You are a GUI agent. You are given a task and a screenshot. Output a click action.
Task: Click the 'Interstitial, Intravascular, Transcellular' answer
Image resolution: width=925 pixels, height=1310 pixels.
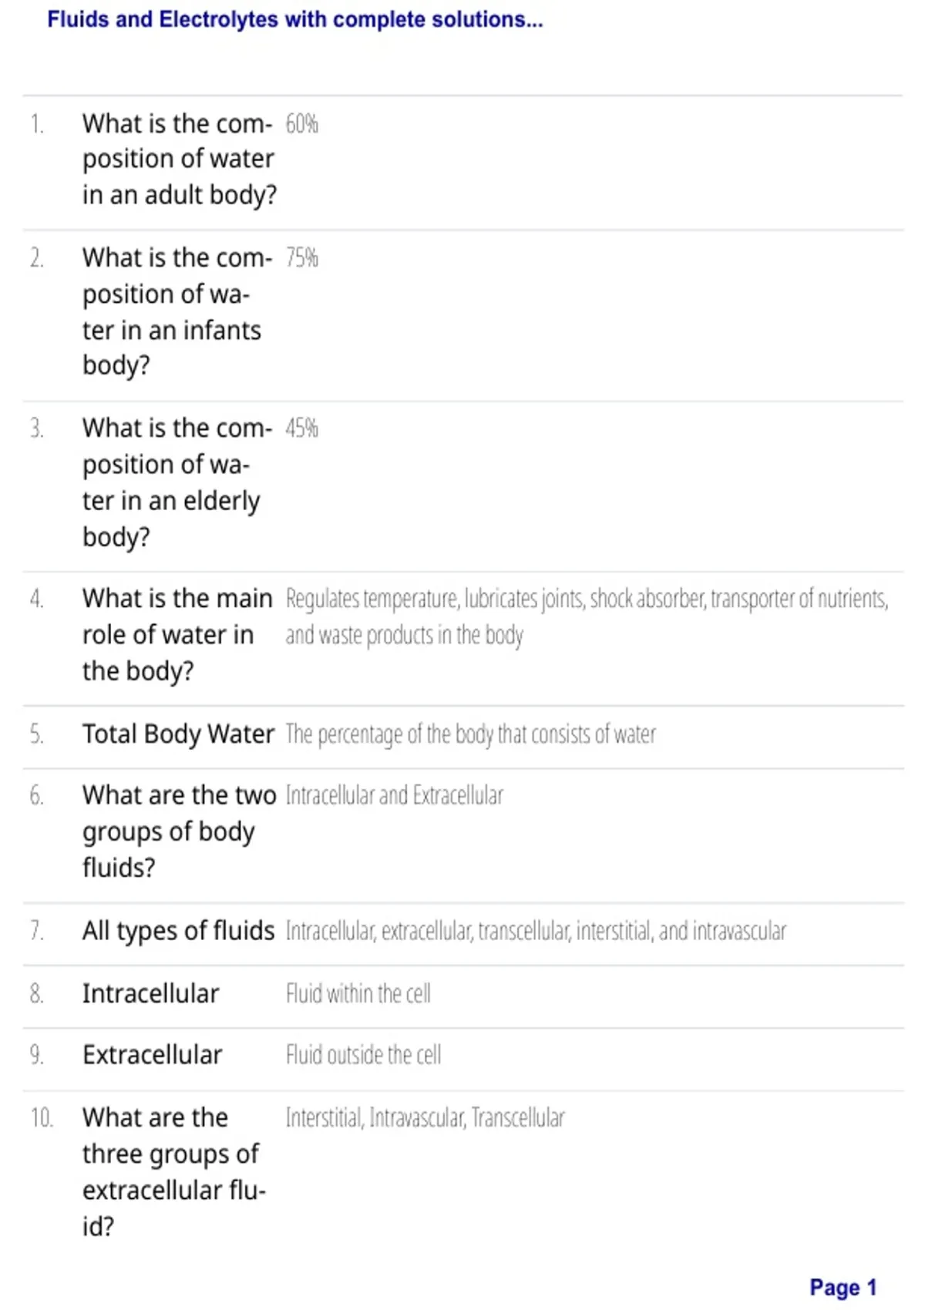coord(425,1117)
